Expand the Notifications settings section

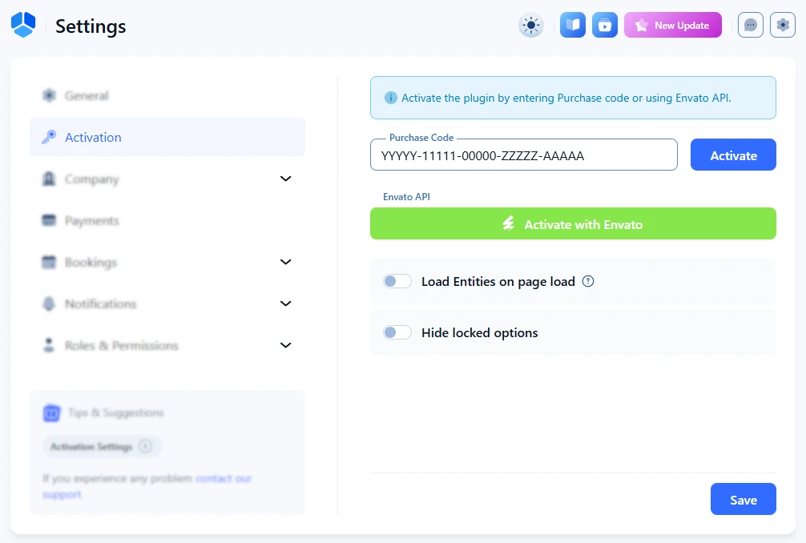(285, 304)
